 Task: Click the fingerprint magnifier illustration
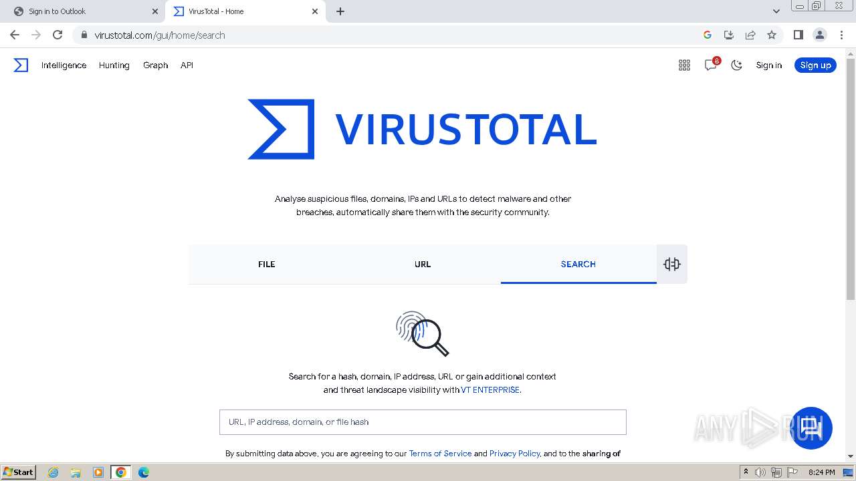(422, 333)
